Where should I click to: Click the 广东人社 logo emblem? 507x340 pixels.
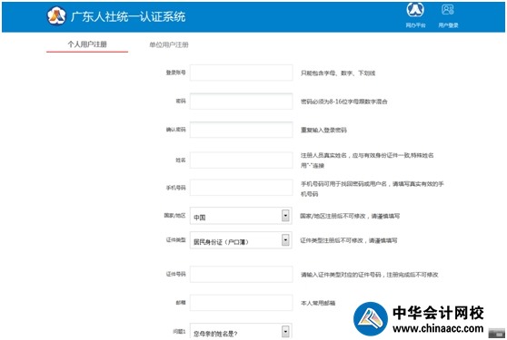coord(56,15)
